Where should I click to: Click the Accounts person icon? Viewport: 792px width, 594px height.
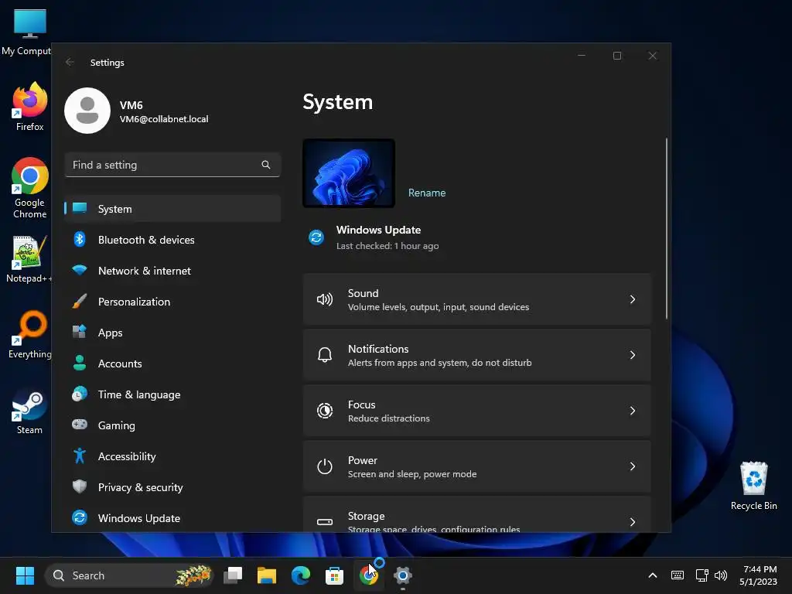(80, 363)
